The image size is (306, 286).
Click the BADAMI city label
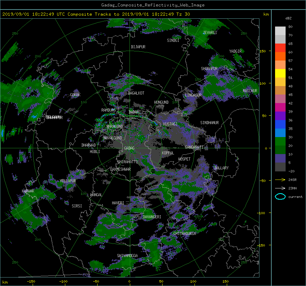coord(135,112)
